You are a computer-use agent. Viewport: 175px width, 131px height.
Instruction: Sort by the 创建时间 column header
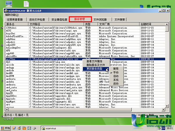[152, 24]
